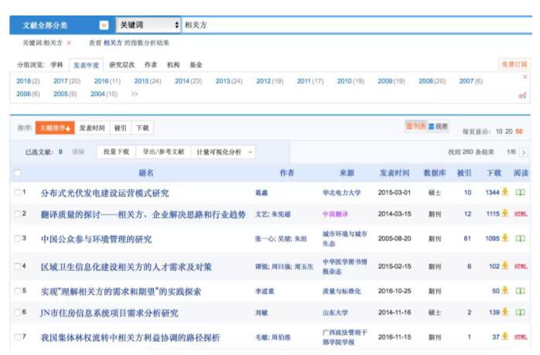Screen dimensions: 540x355
Task: Download the 中国公众参与环境管理的研究 paper
Action: pyautogui.click(x=505, y=239)
